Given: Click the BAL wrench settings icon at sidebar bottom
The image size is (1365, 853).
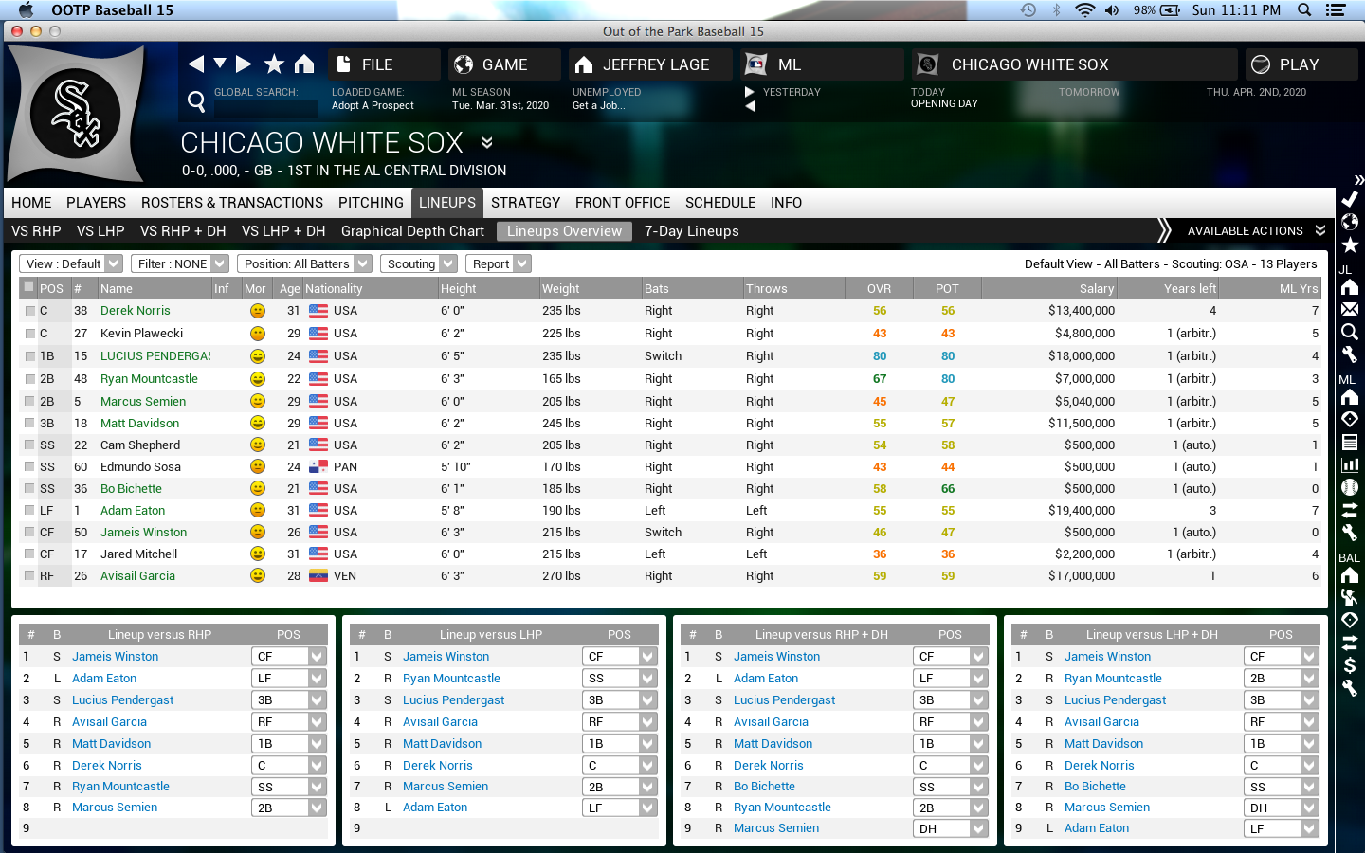Looking at the screenshot, I should [1350, 688].
